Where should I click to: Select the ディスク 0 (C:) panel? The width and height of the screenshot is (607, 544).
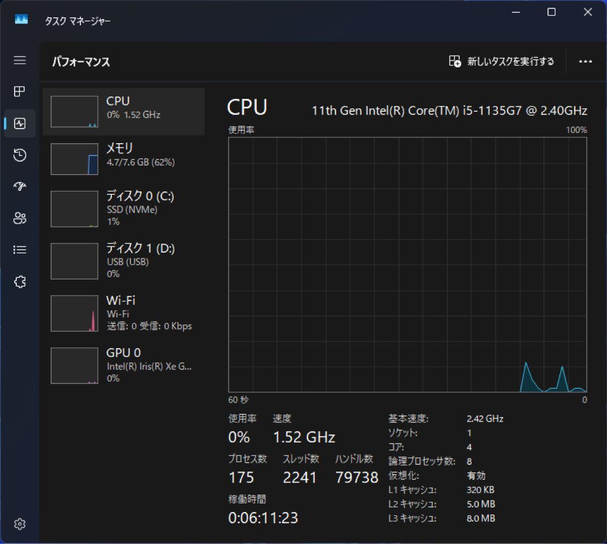pyautogui.click(x=124, y=208)
